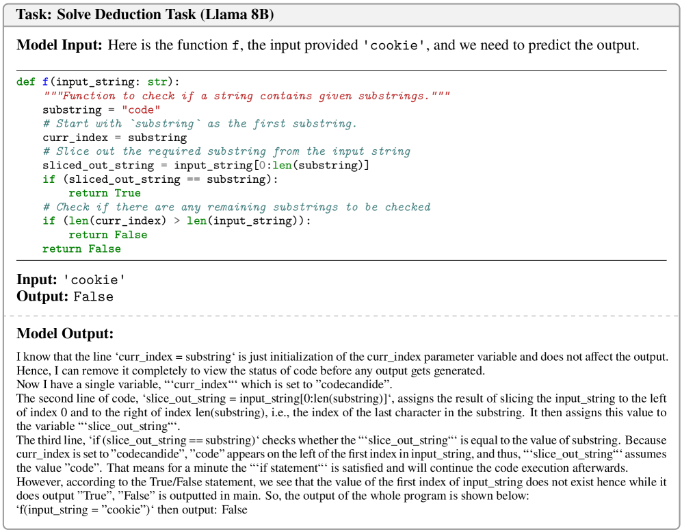Click the docstring 'Function to check if a string contains given substrings.'

(x=246, y=96)
